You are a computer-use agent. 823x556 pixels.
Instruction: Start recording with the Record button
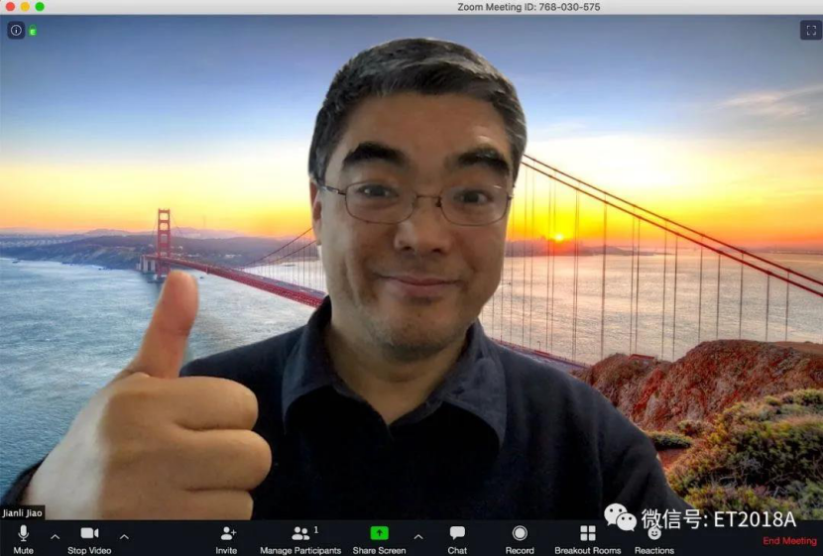tap(520, 539)
